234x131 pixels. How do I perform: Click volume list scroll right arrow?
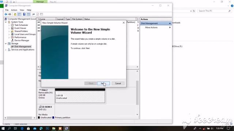click(137, 67)
